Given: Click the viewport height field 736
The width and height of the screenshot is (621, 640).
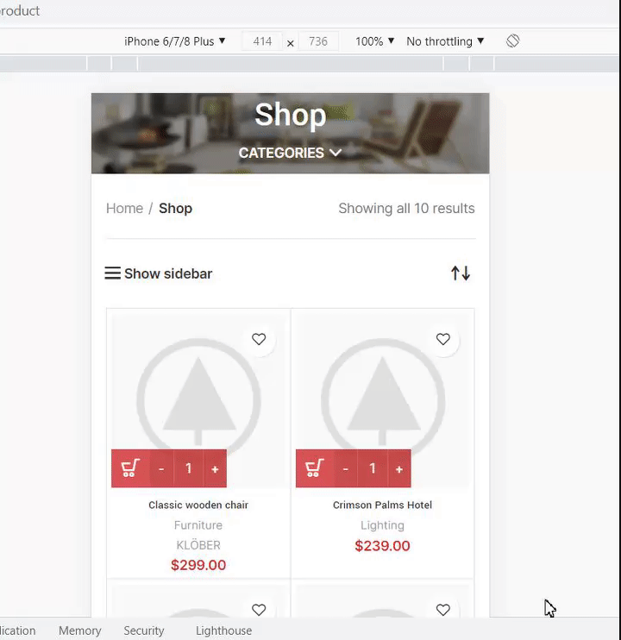Looking at the screenshot, I should click(x=318, y=41).
